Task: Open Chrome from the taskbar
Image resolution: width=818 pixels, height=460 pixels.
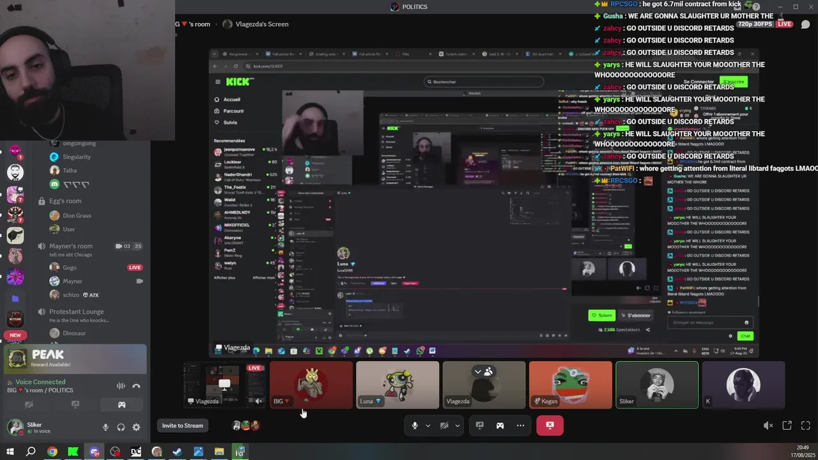Action: point(52,452)
